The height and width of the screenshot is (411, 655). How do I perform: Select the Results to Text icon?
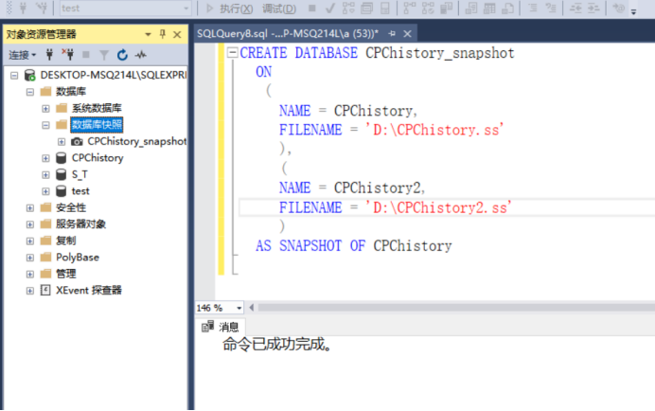(471, 8)
